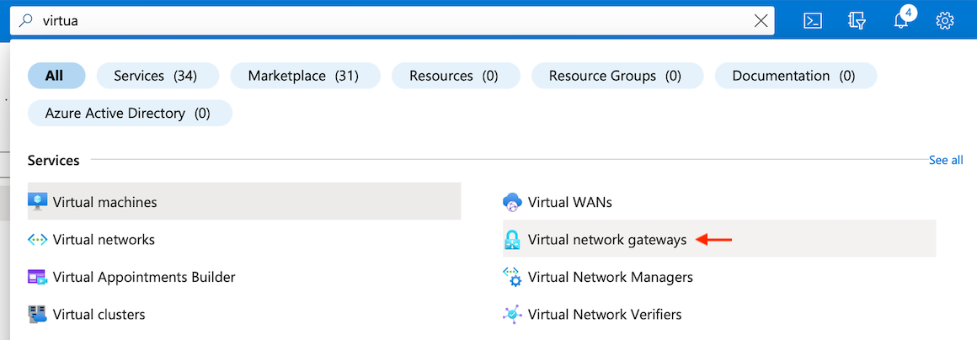Open Virtual network gateways service

[719, 238]
